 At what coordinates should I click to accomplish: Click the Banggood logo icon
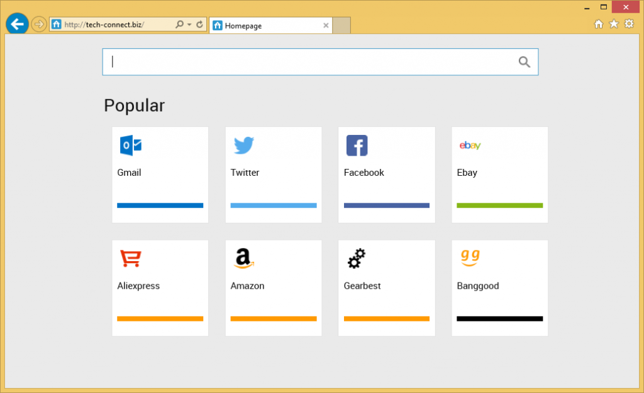tap(470, 256)
